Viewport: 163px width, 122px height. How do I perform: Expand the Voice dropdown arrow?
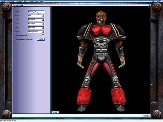pyautogui.click(x=43, y=32)
